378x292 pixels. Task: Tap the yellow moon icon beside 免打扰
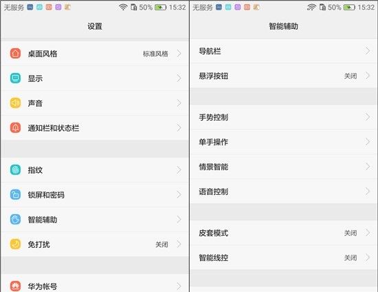15,244
